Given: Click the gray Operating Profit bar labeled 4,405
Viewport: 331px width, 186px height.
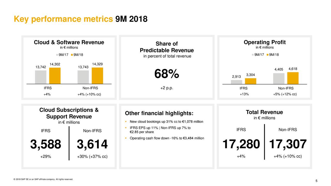Looking at the screenshot, I should point(279,79).
